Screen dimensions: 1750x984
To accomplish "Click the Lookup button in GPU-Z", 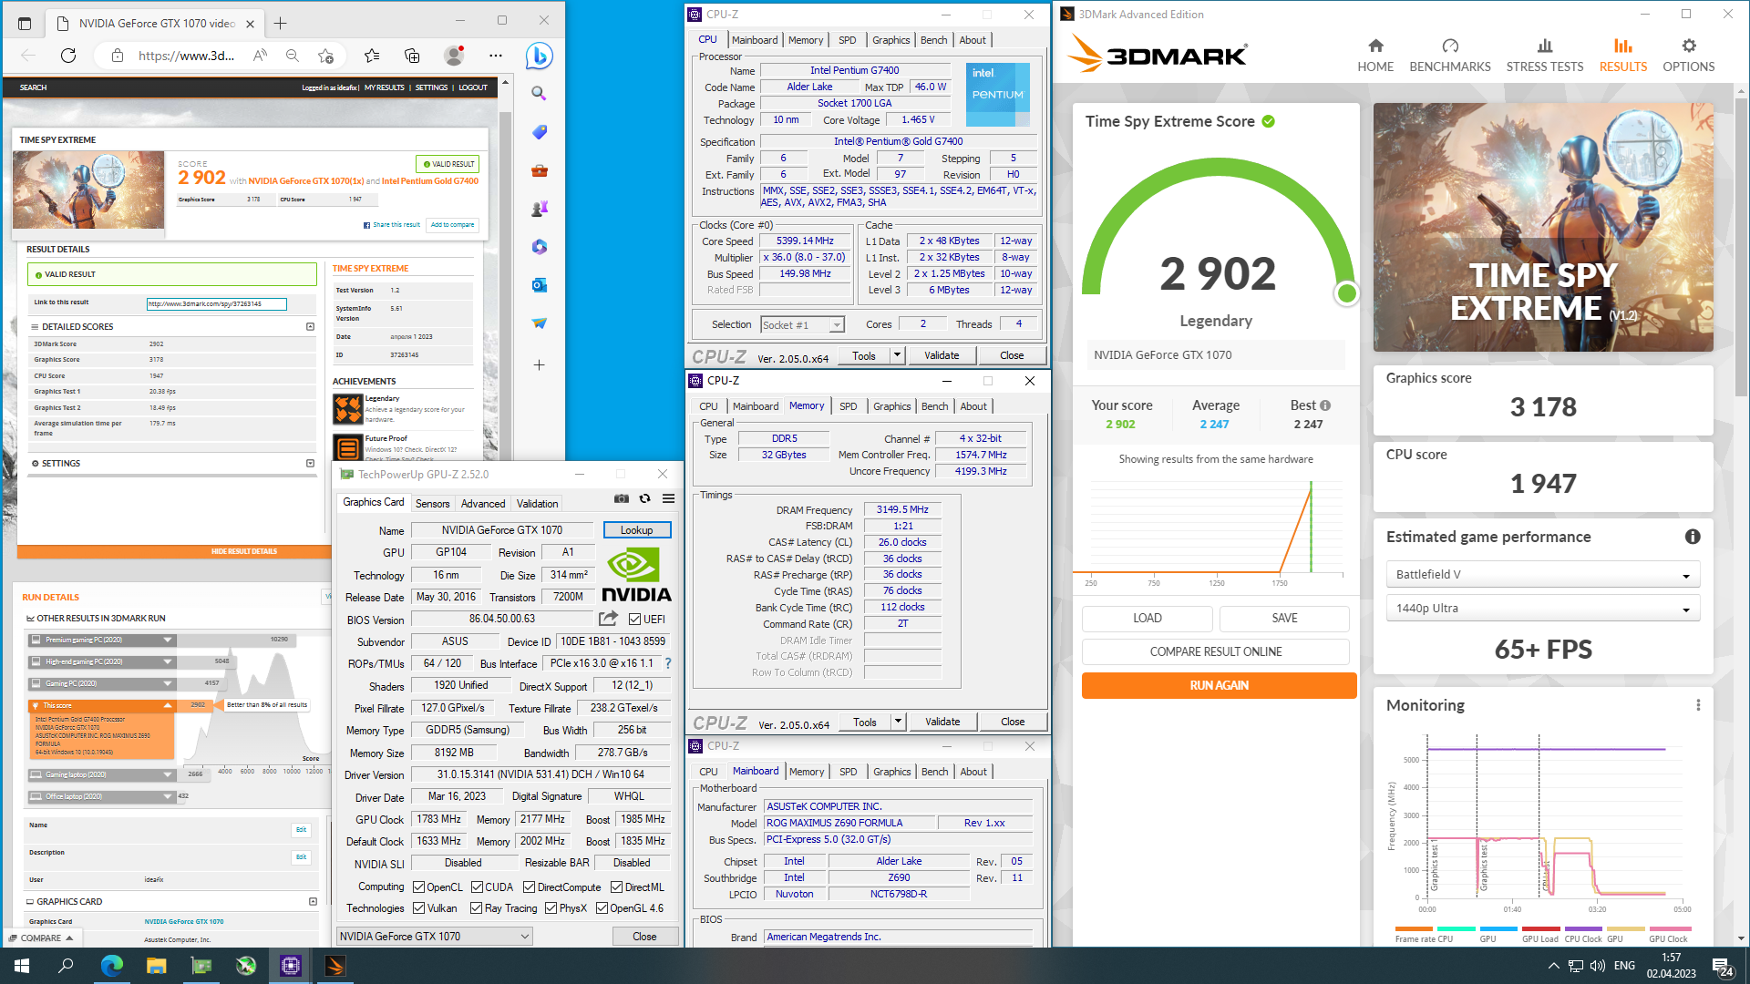I will 636,529.
